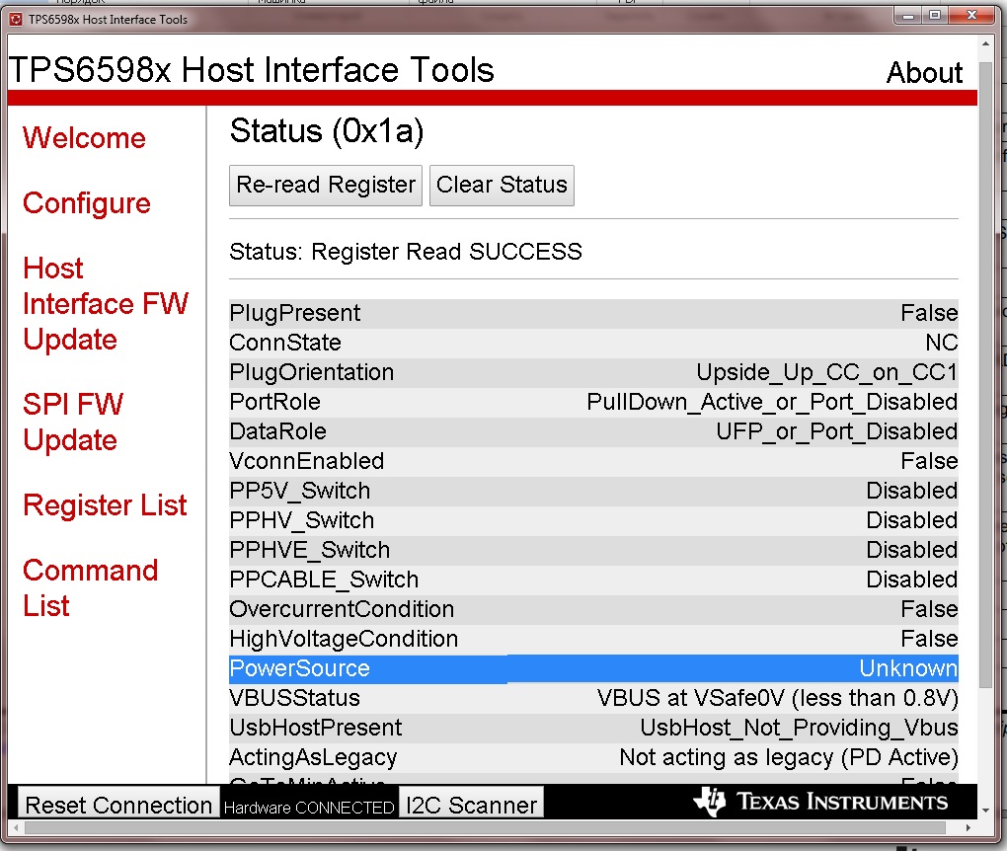The image size is (1007, 851).
Task: Open the SPI FW Update page
Action: click(73, 422)
